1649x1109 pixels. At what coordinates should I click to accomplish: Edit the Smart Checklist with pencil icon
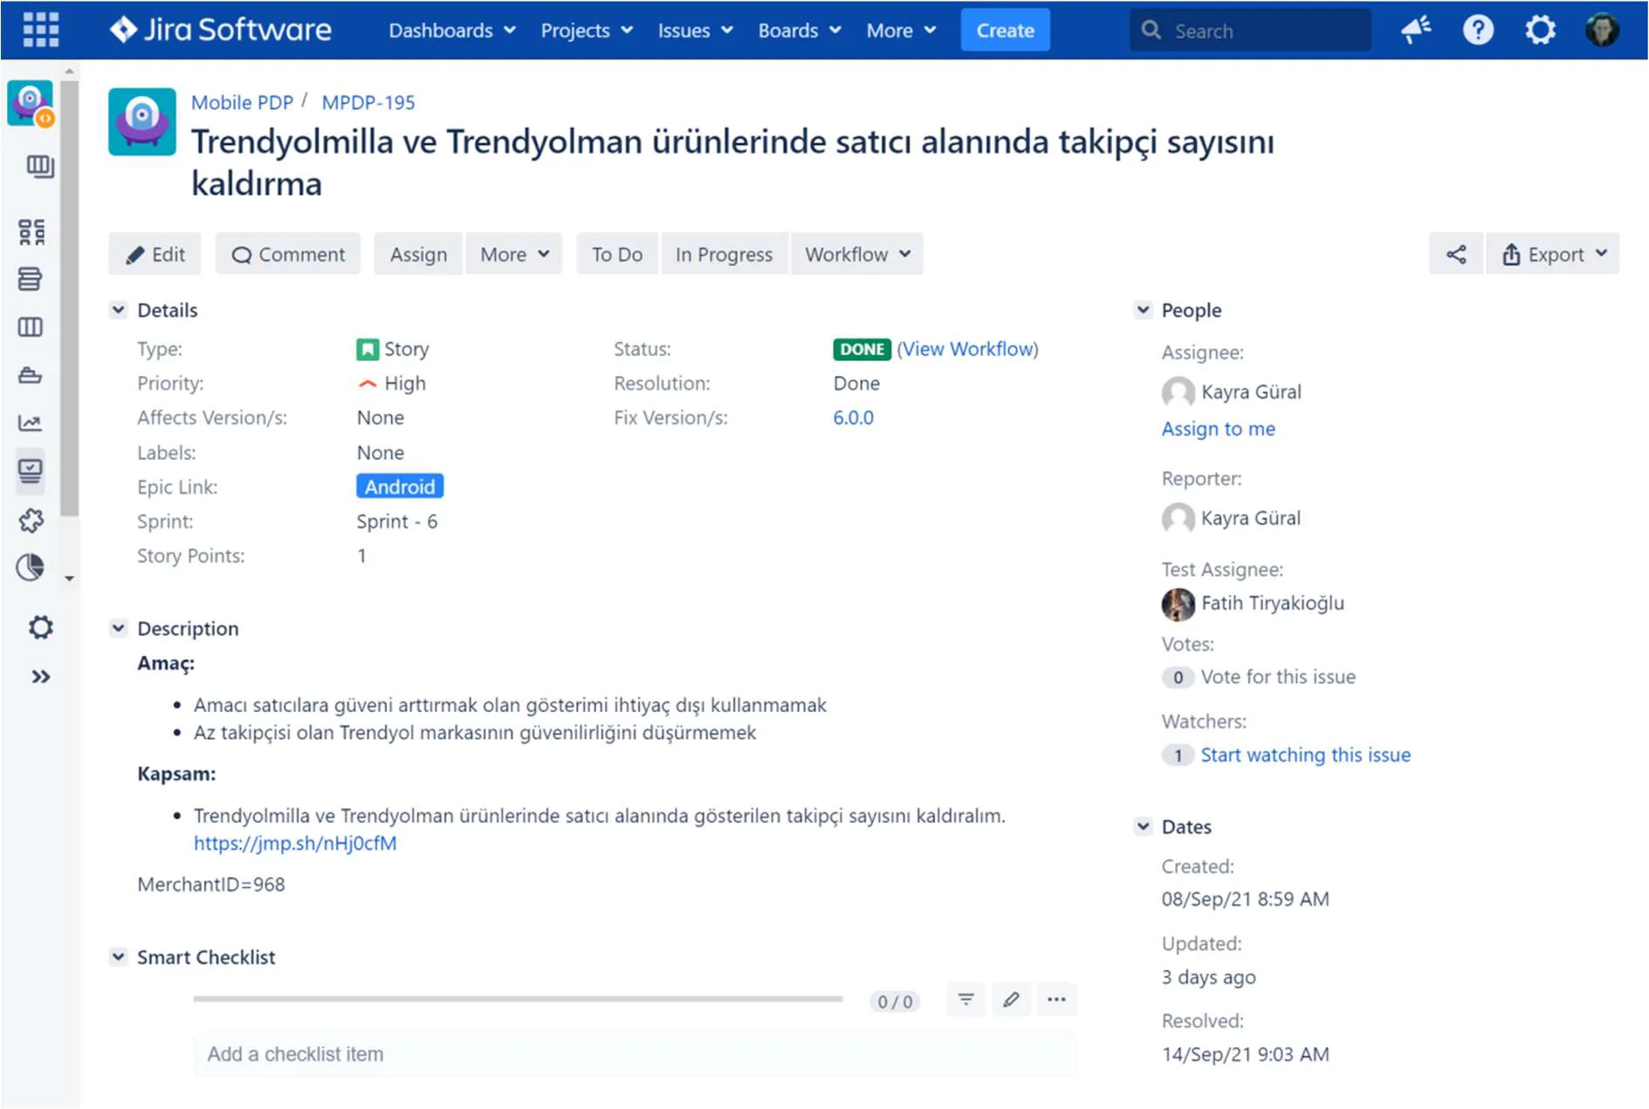1011,1000
